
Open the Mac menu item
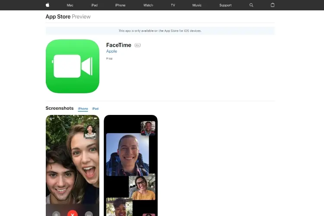70,5
